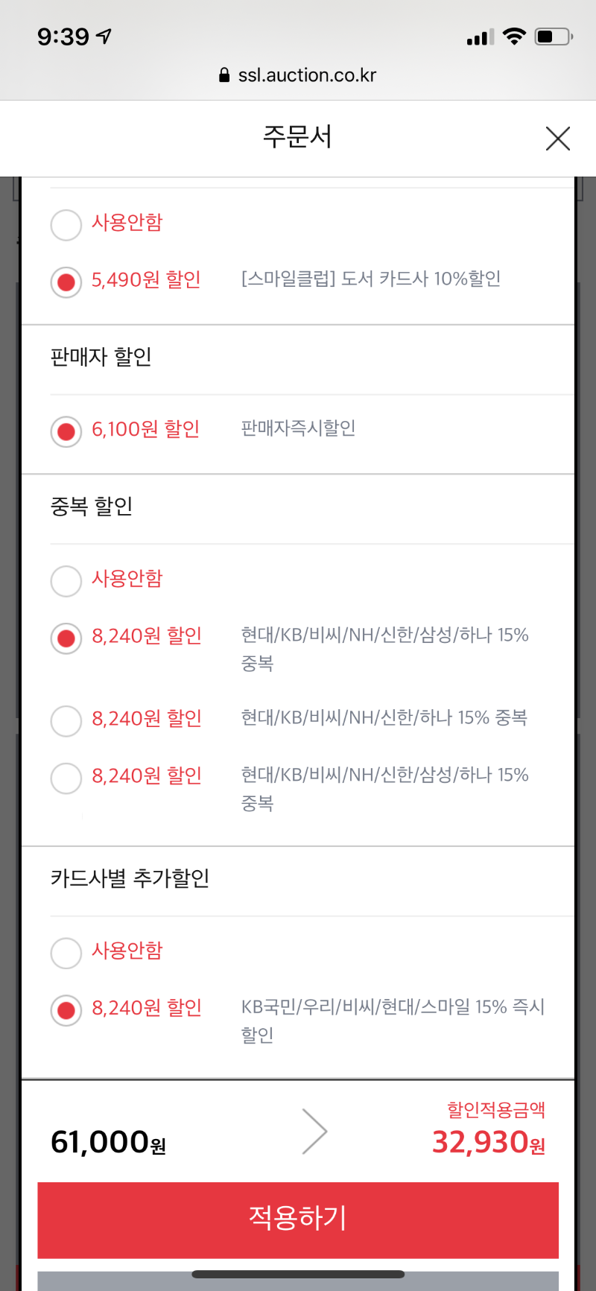Screen dimensions: 596x1291
Task: Tap the location arrow next to the time
Action: (104, 36)
